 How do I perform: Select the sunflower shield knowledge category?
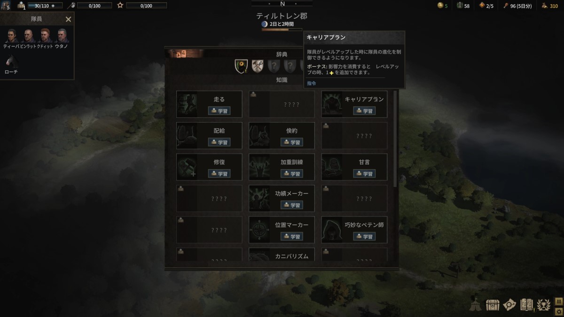(241, 66)
